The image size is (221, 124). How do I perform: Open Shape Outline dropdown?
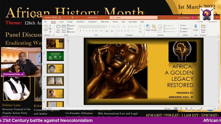pos(170,29)
